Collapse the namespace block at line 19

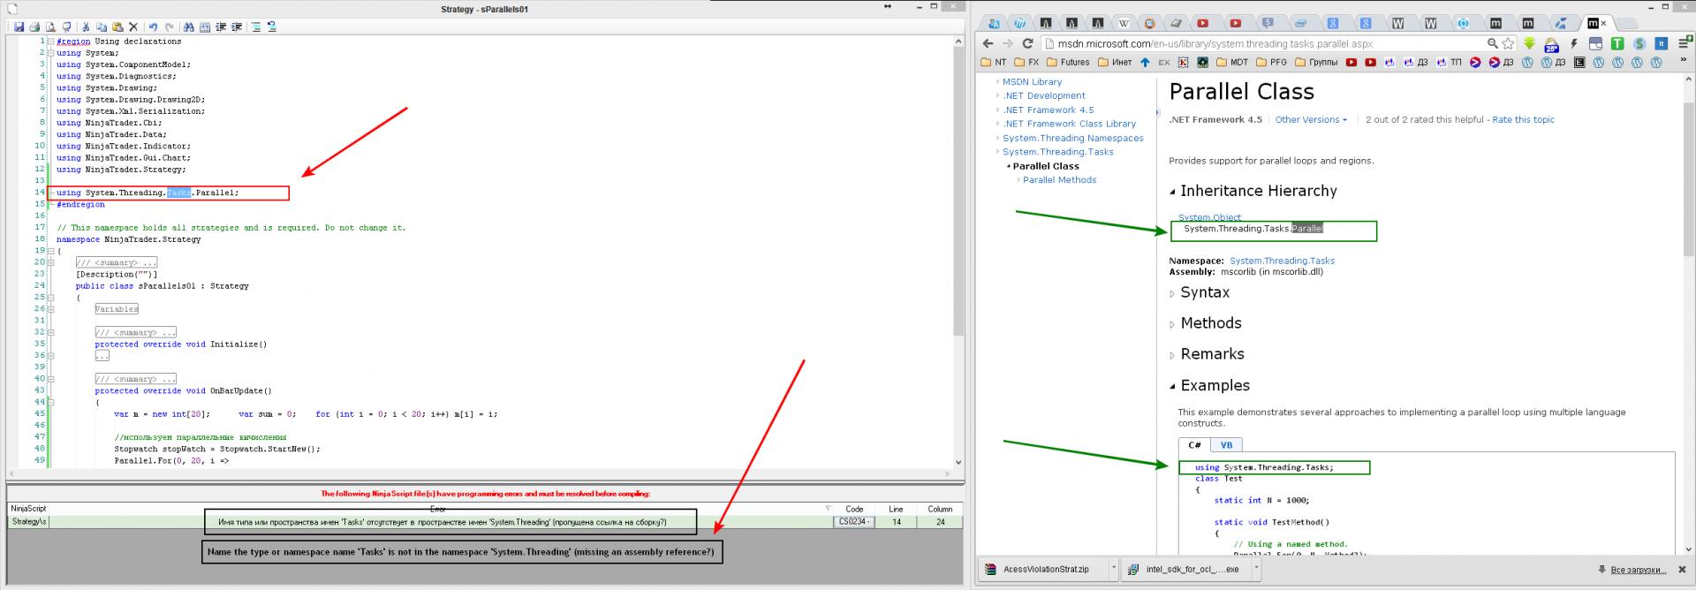pyautogui.click(x=50, y=251)
